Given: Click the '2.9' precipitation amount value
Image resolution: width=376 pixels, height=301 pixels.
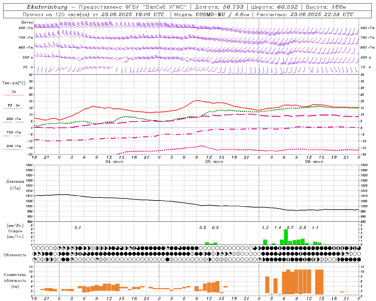Looking at the screenshot, I should 303,228.
